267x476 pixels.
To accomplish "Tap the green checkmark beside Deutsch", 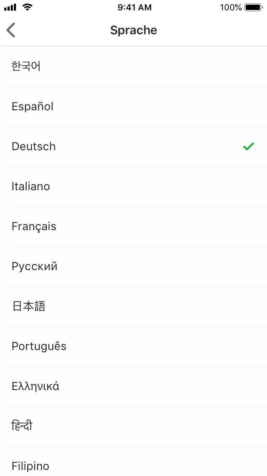I will coord(248,146).
